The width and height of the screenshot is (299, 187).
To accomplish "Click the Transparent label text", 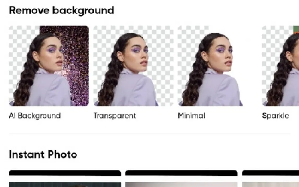I will pyautogui.click(x=115, y=116).
